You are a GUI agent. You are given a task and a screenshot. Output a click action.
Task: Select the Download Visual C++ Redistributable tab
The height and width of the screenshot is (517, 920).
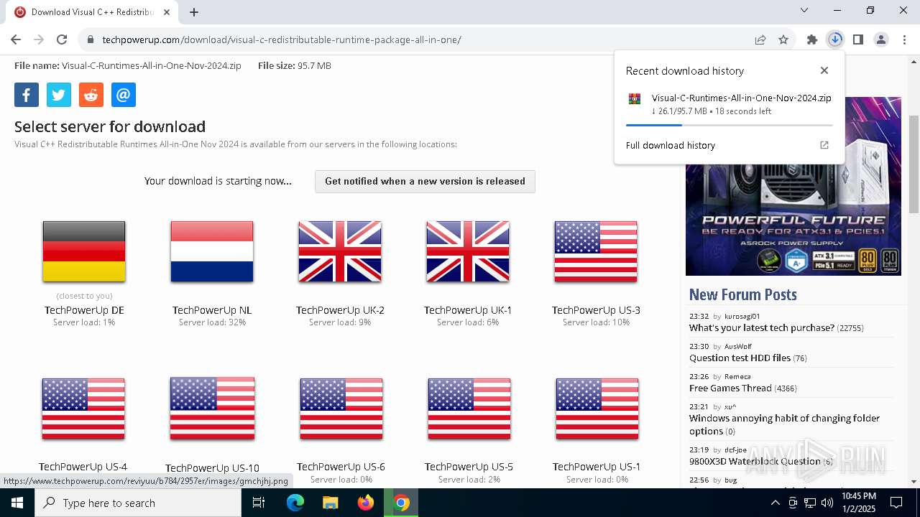pyautogui.click(x=92, y=12)
